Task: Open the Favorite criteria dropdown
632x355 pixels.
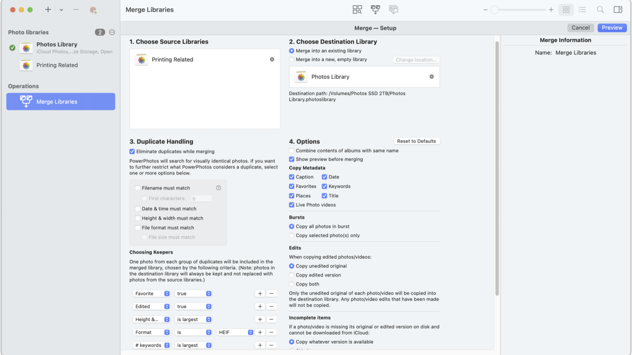Action: click(x=151, y=294)
